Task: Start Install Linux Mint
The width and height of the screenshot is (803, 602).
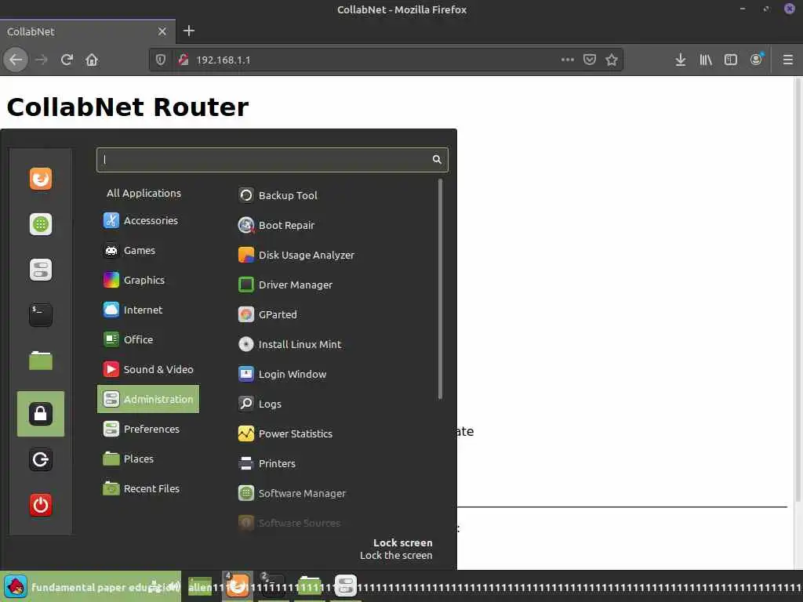Action: pos(289,344)
